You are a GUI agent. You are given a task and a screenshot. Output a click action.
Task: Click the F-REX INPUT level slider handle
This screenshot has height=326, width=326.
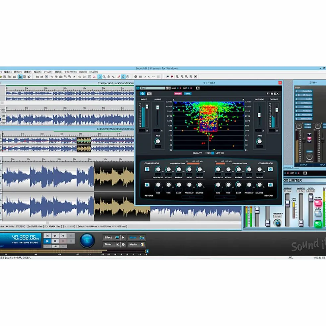tap(147, 107)
